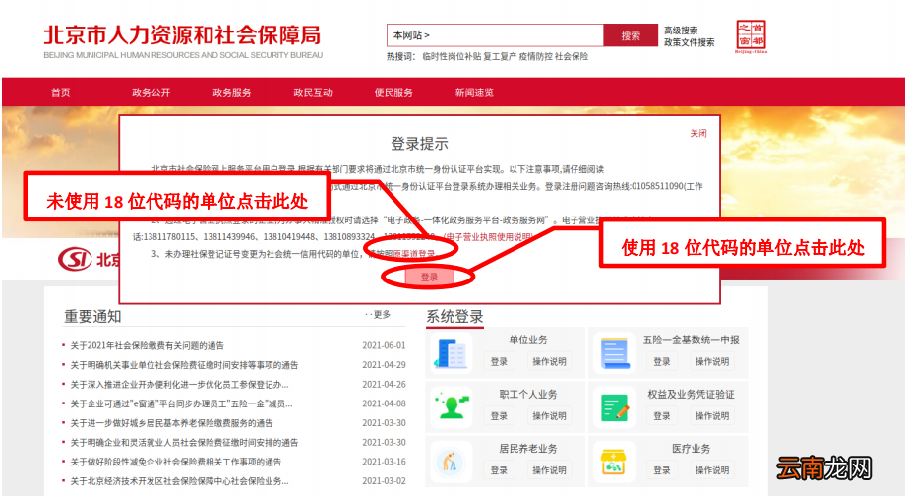Click 操作说明 under 五险一金基数统一申报
Image resolution: width=908 pixels, height=496 pixels.
click(x=712, y=361)
